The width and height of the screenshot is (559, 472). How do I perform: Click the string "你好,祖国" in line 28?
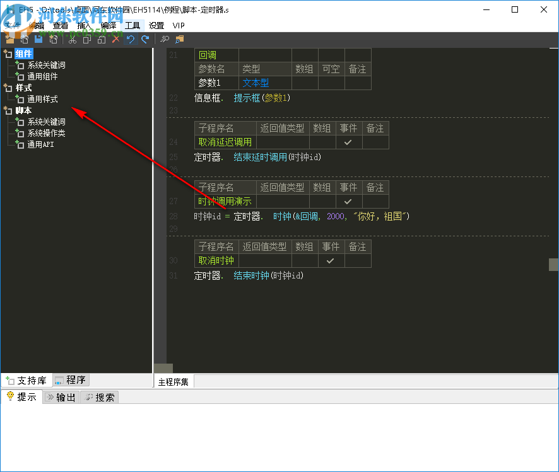(379, 216)
